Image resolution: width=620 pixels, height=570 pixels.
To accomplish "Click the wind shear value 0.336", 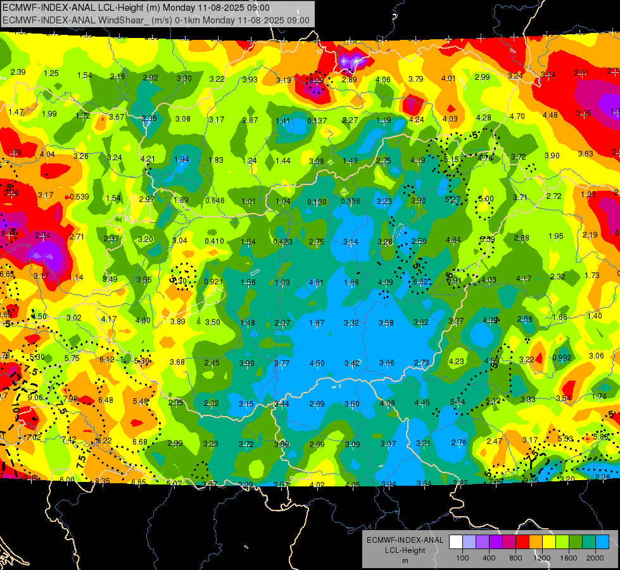I will pyautogui.click(x=350, y=201).
